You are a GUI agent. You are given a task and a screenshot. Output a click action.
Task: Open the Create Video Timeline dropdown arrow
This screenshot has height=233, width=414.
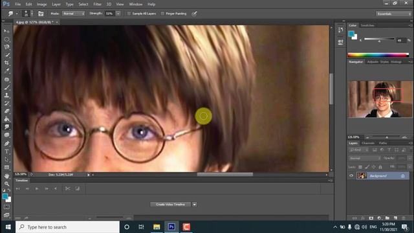[x=194, y=205]
